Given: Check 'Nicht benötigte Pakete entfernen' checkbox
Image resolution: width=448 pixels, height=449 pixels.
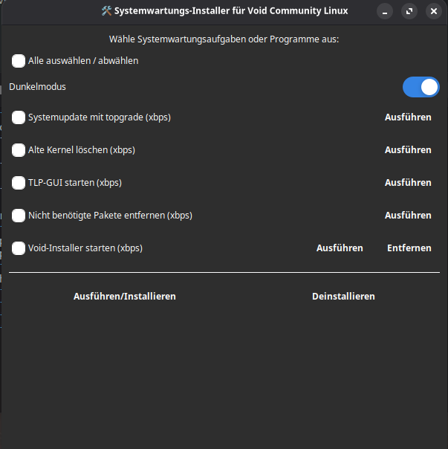Looking at the screenshot, I should (x=19, y=216).
